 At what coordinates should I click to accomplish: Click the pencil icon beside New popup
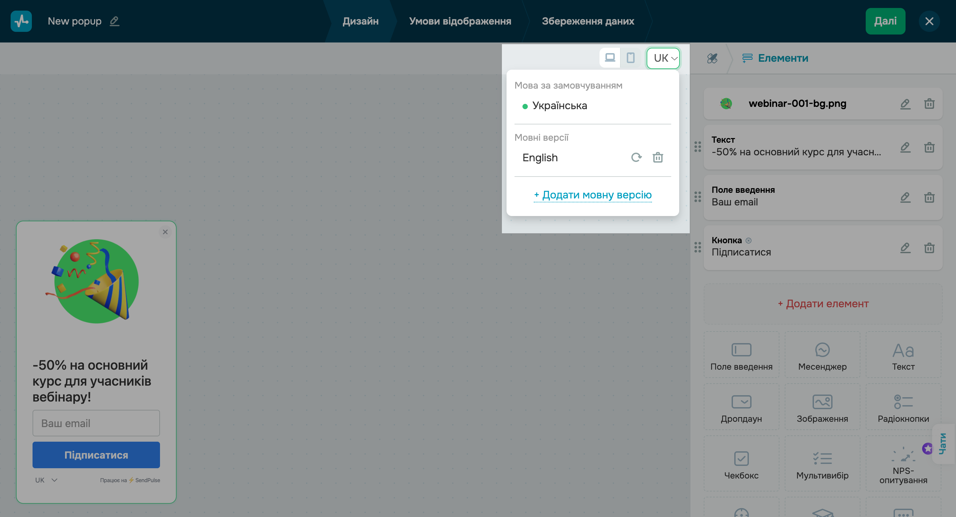pos(114,21)
